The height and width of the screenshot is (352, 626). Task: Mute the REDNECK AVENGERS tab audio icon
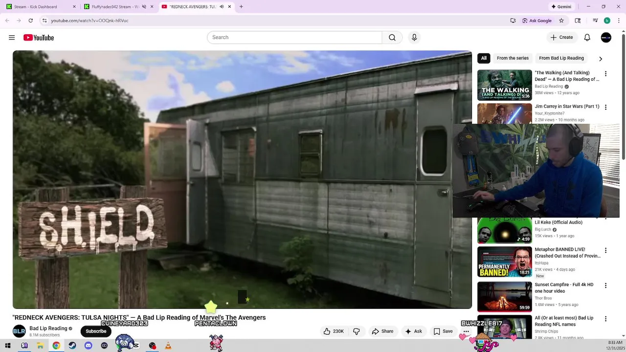point(222,7)
